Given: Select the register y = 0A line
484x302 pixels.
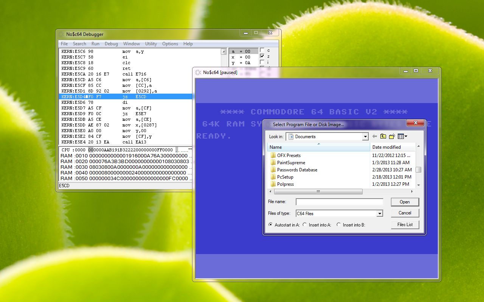Looking at the screenshot, I should [243, 63].
